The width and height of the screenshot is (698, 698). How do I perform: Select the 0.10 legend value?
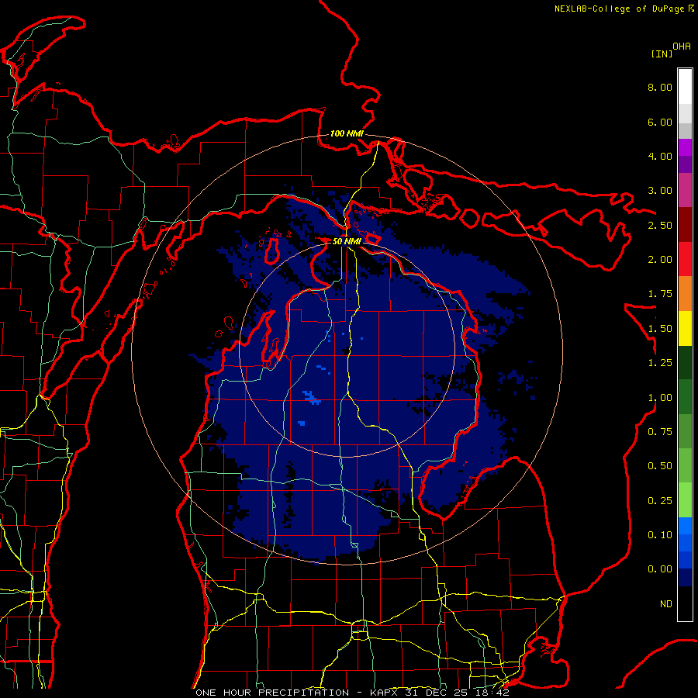(660, 535)
